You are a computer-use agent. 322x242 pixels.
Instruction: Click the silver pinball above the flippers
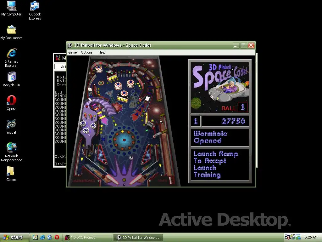click(x=130, y=158)
